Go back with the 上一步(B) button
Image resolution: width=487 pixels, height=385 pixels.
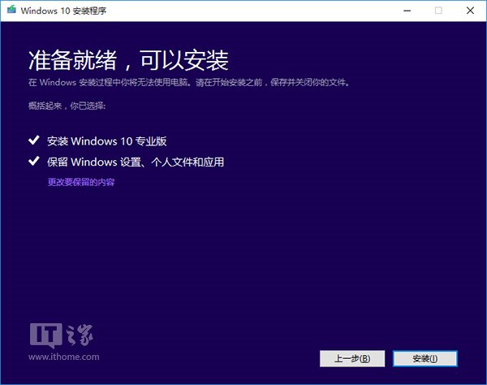click(353, 358)
